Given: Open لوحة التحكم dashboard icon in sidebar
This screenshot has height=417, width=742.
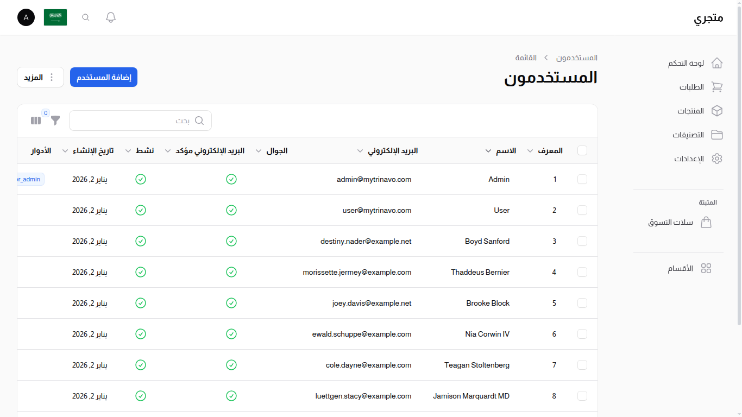Looking at the screenshot, I should pyautogui.click(x=717, y=63).
